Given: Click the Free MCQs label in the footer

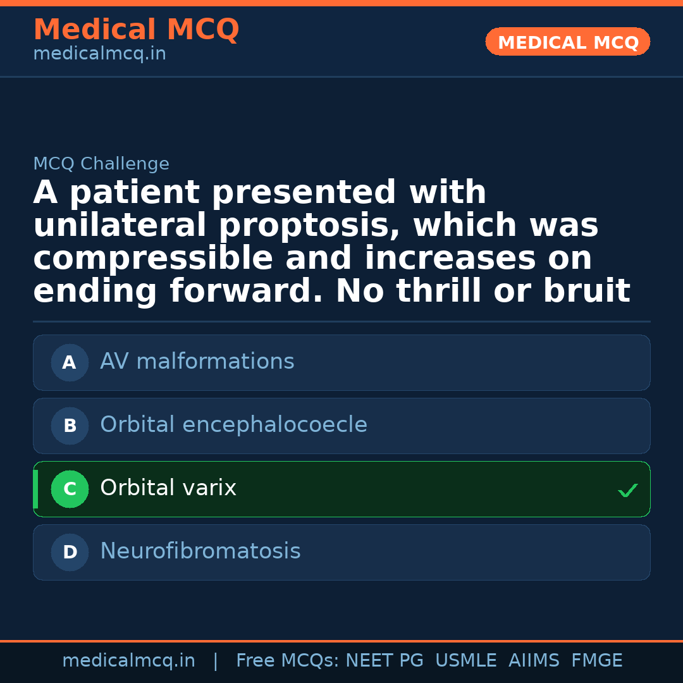Looking at the screenshot, I should [287, 661].
